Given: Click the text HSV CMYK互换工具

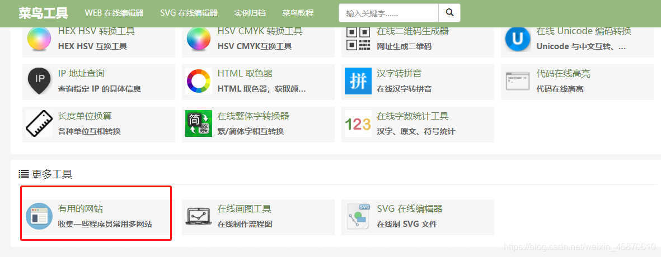Looking at the screenshot, I should coord(255,46).
